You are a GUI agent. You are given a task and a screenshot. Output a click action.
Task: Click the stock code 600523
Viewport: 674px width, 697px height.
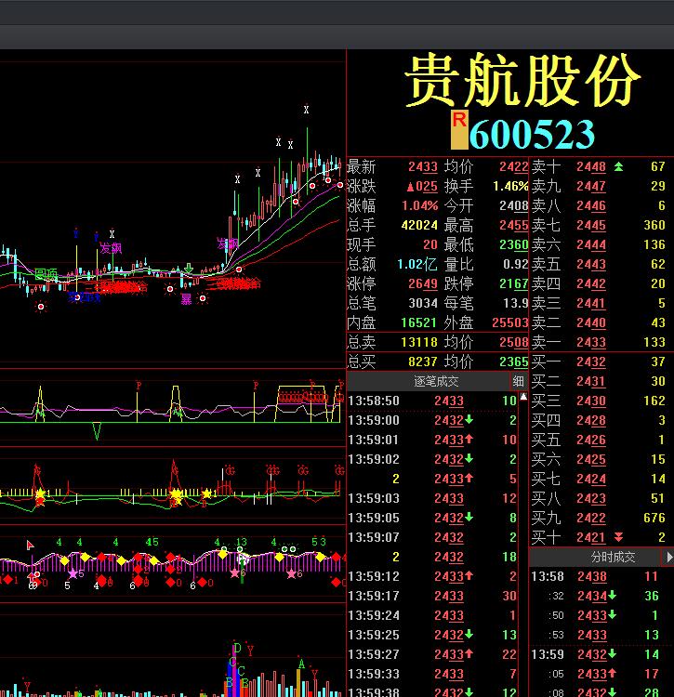pyautogui.click(x=532, y=134)
